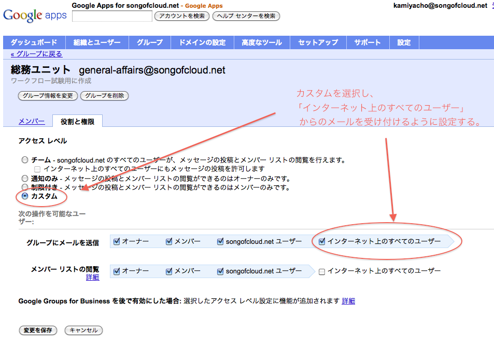Open the サポート menu tab
Image resolution: width=494 pixels, height=349 pixels.
pyautogui.click(x=368, y=42)
